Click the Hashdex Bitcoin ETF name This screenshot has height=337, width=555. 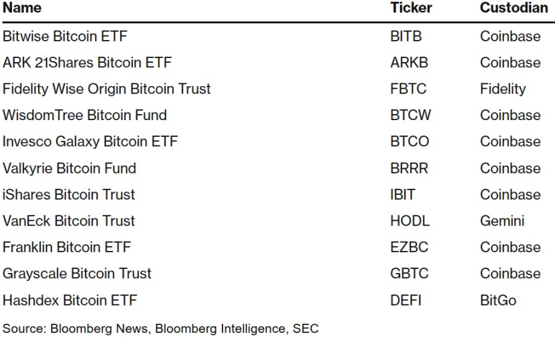click(69, 300)
